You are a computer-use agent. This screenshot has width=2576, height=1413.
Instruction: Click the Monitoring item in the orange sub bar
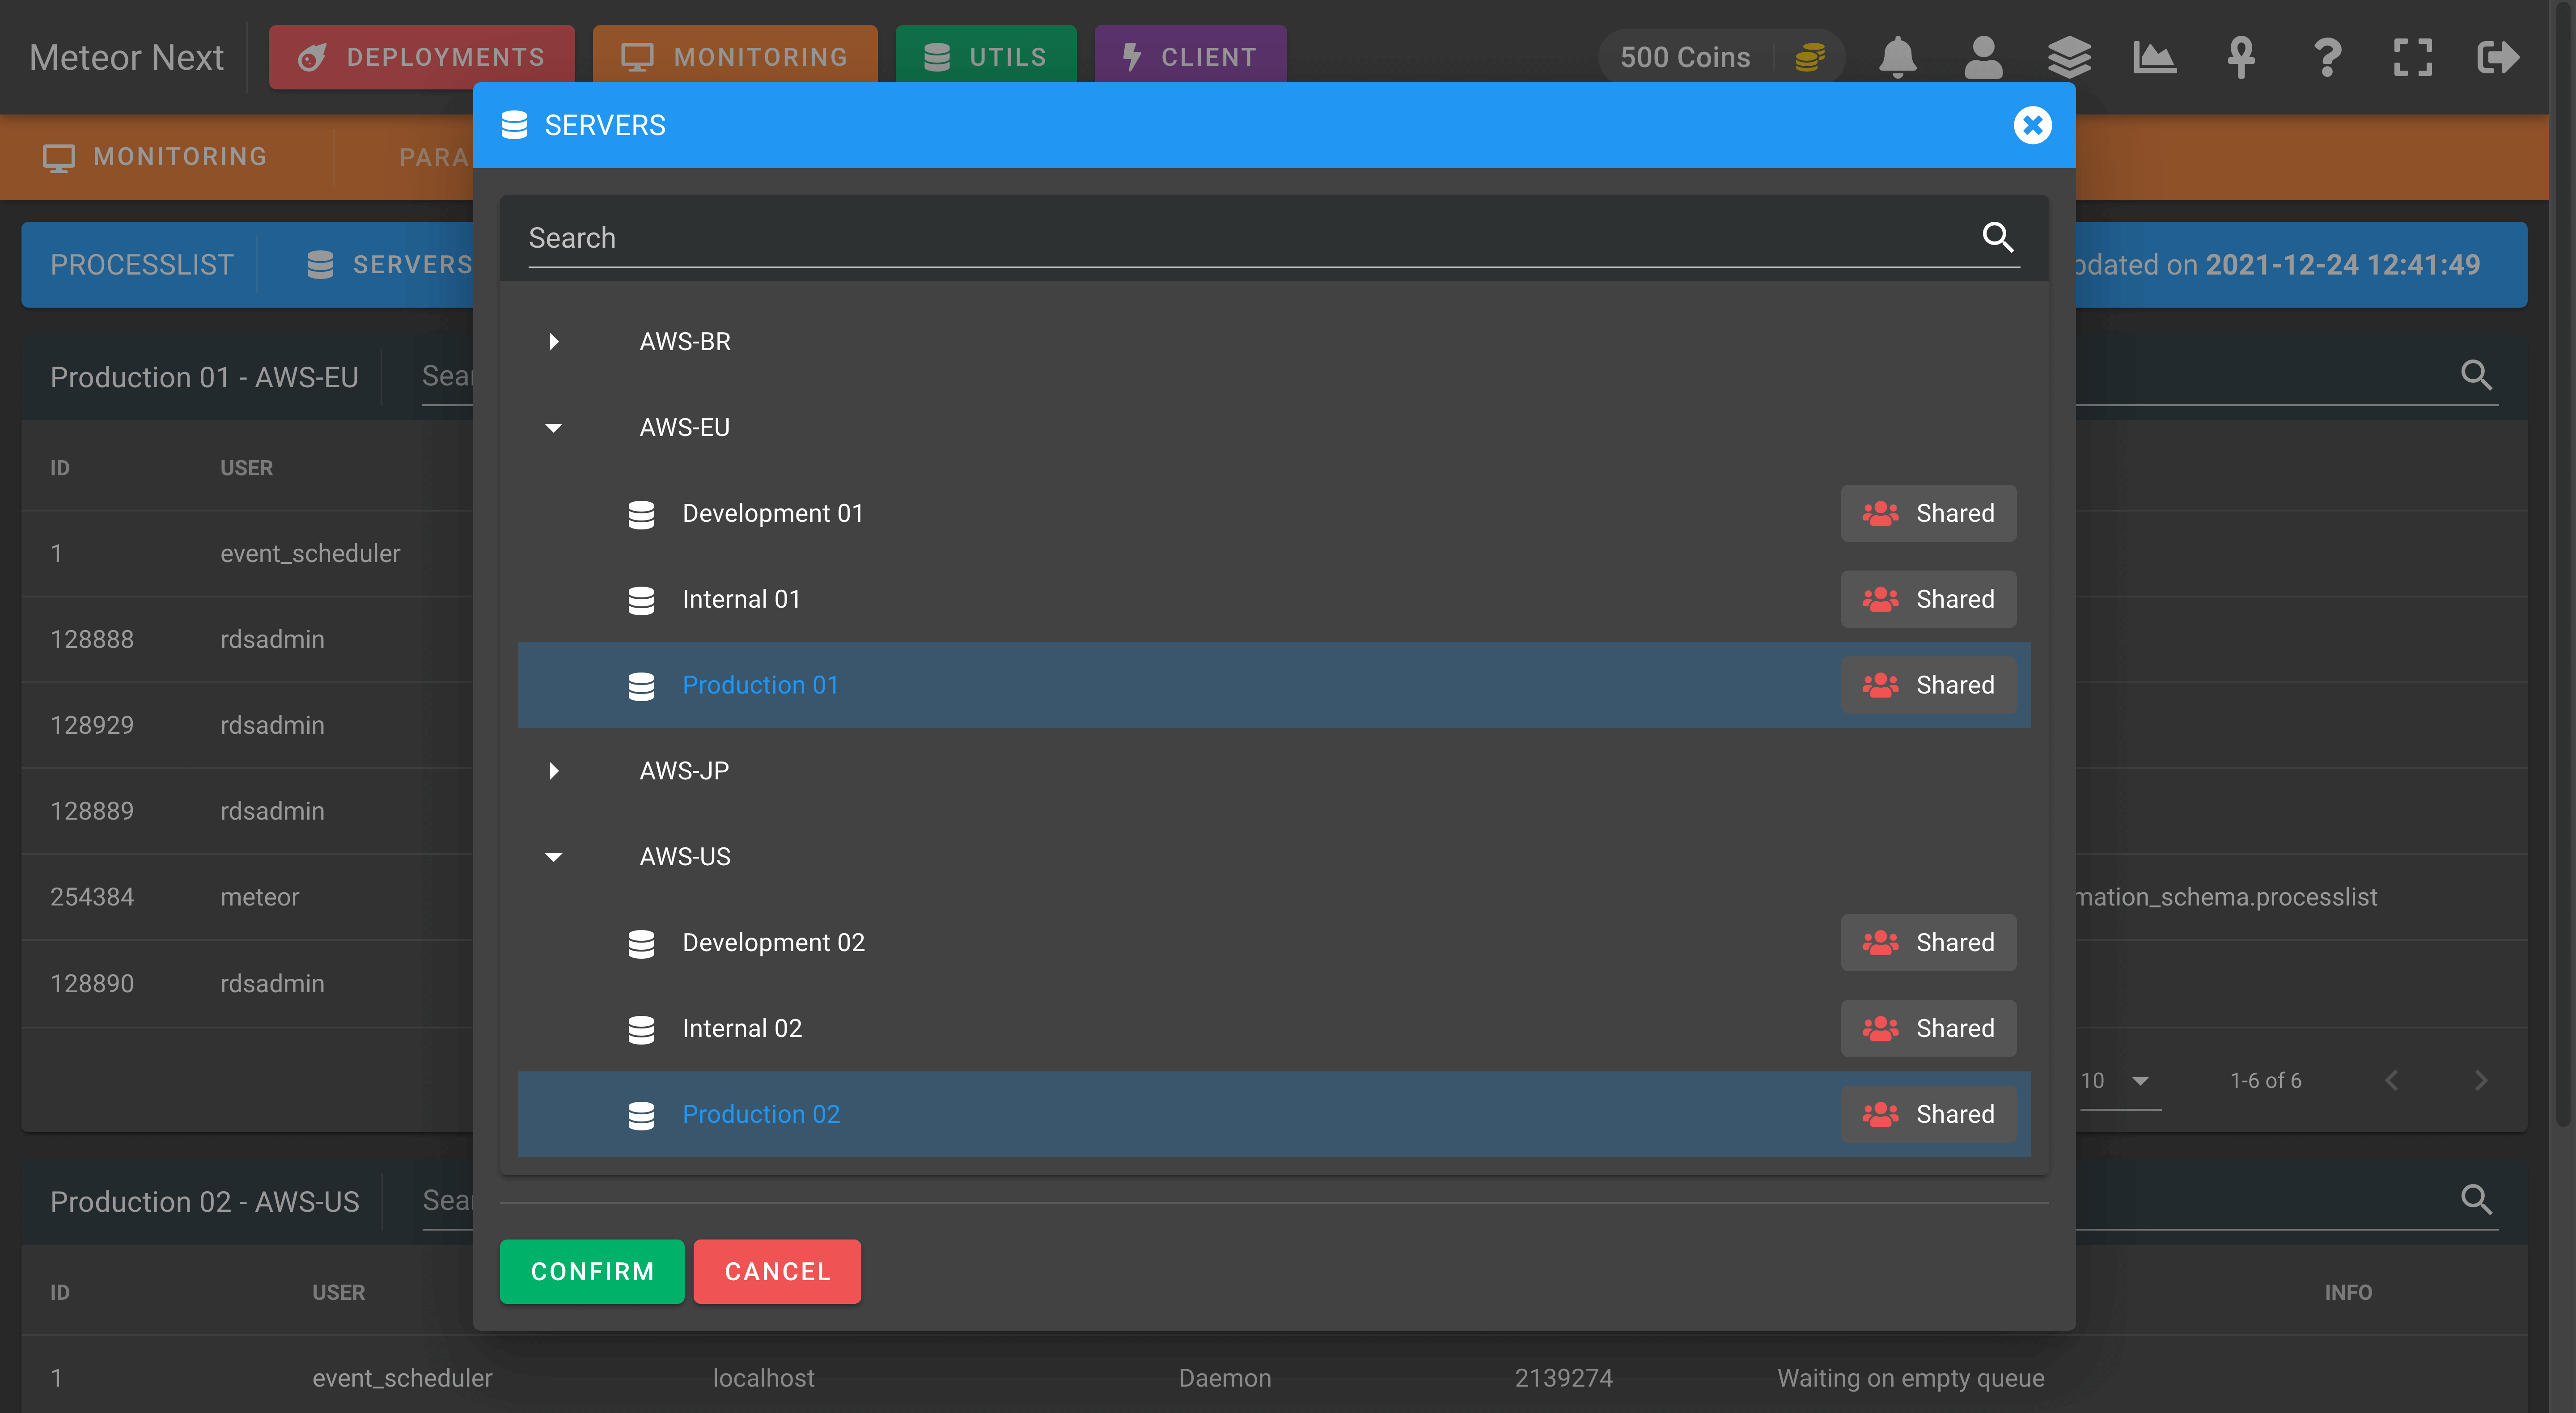(x=155, y=157)
